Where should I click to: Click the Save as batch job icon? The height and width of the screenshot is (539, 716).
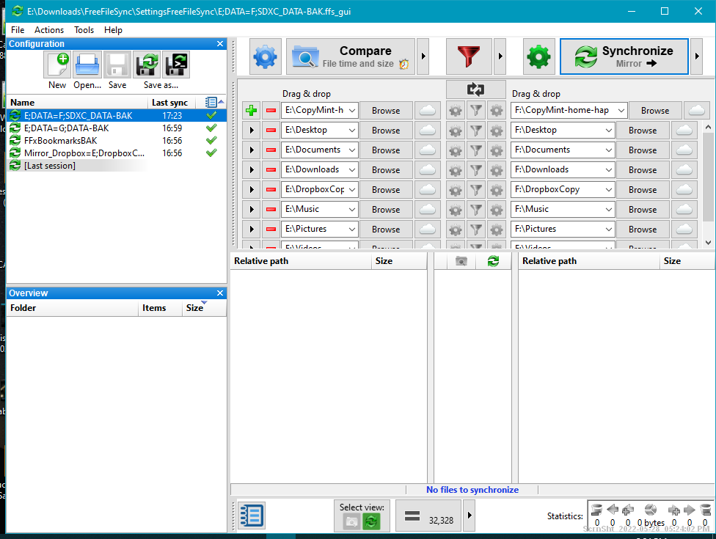tap(177, 65)
